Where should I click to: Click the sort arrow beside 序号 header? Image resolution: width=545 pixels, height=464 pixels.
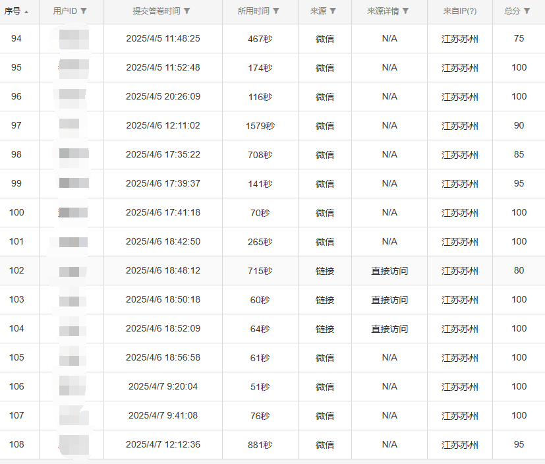[26, 11]
